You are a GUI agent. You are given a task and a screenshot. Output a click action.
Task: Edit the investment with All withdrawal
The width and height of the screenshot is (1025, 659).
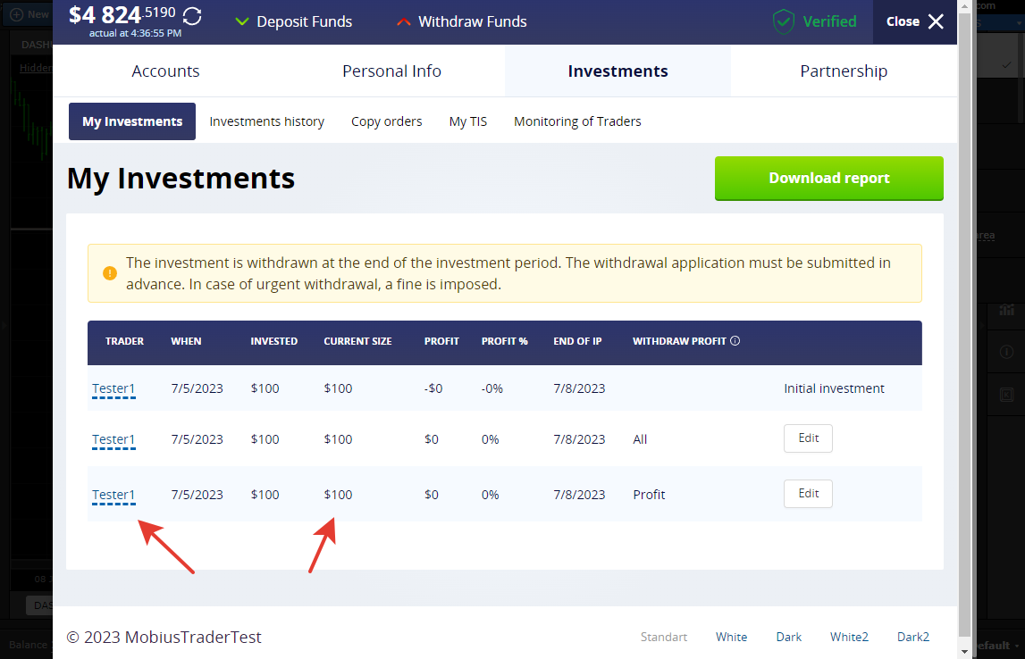pos(808,438)
